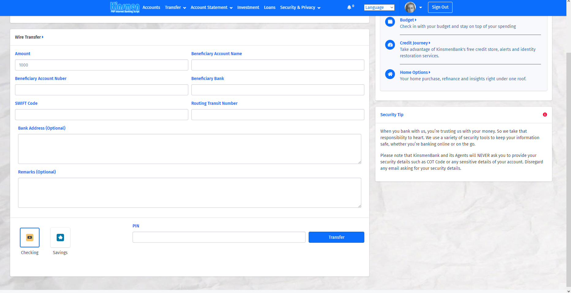
Task: Open the Language dropdown
Action: tap(379, 7)
